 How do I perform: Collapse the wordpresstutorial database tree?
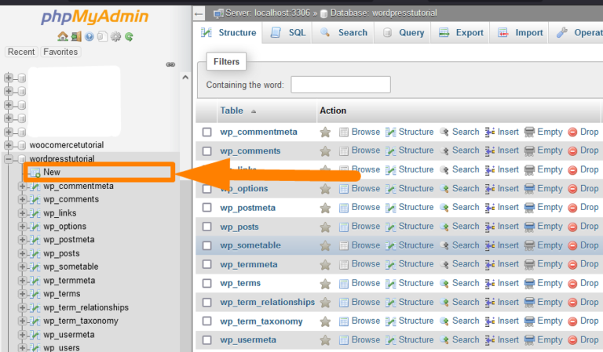(x=9, y=159)
